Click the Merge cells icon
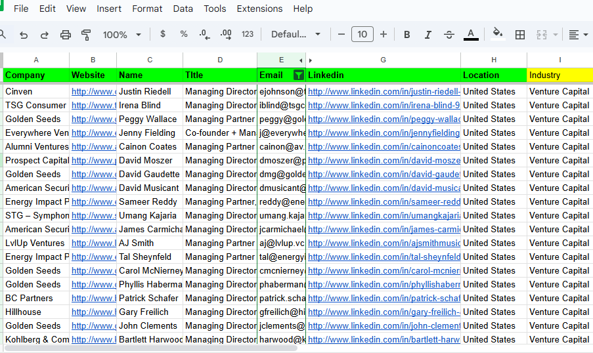This screenshot has width=593, height=353. click(x=542, y=35)
